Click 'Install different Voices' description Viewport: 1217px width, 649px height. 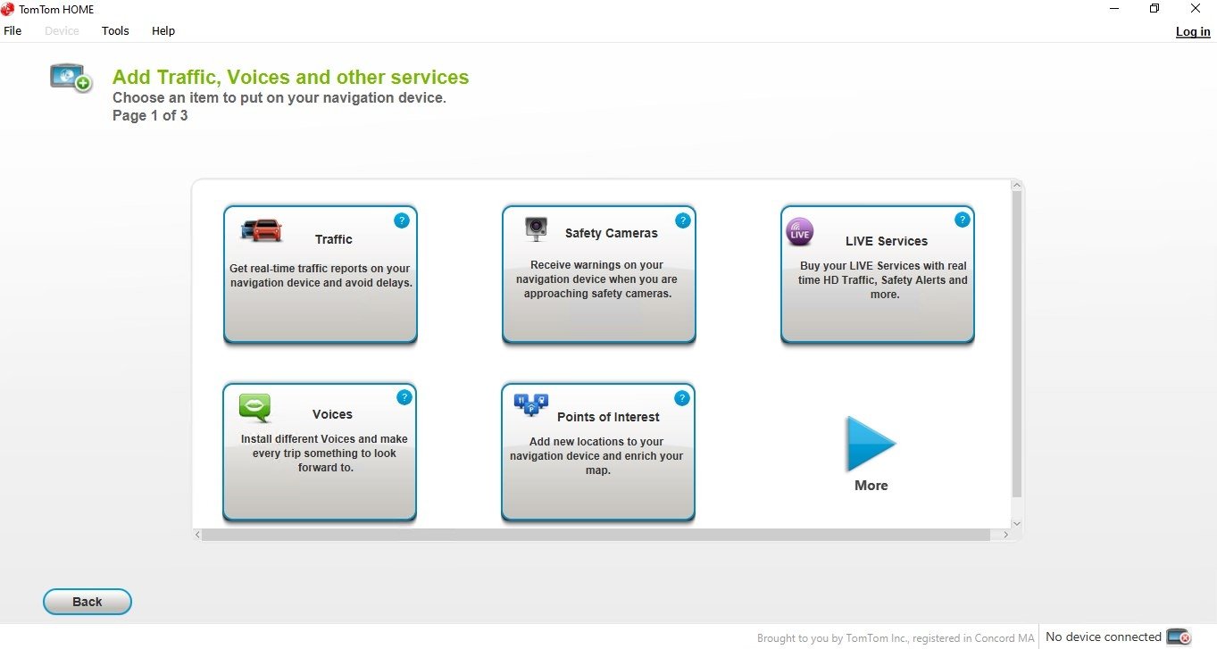(324, 453)
